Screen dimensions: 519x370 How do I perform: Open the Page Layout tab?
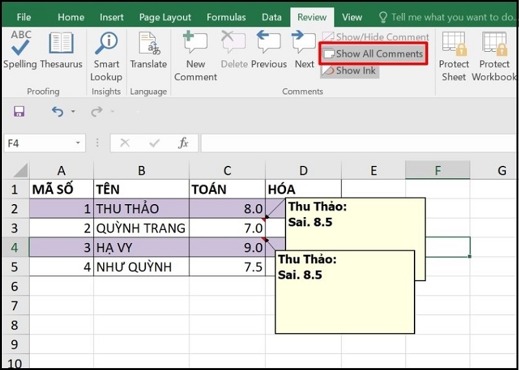click(x=165, y=17)
